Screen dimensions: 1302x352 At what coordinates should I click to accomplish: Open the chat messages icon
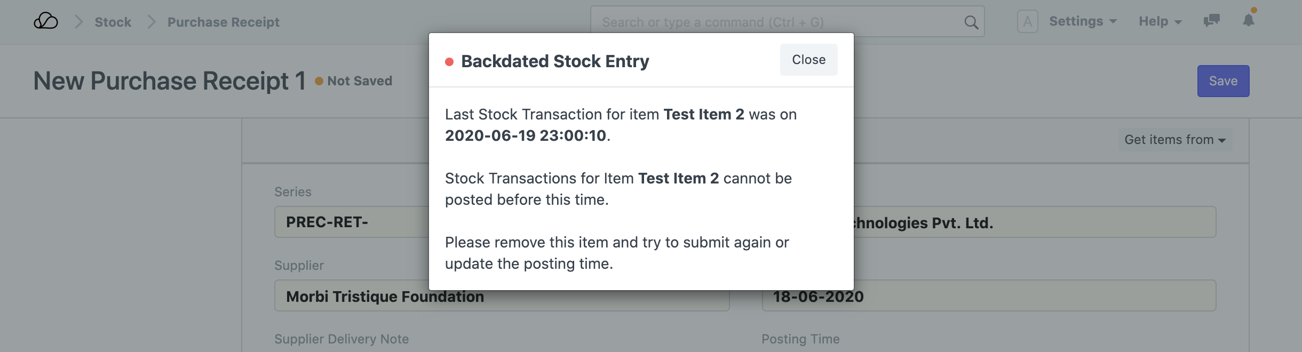pyautogui.click(x=1211, y=21)
